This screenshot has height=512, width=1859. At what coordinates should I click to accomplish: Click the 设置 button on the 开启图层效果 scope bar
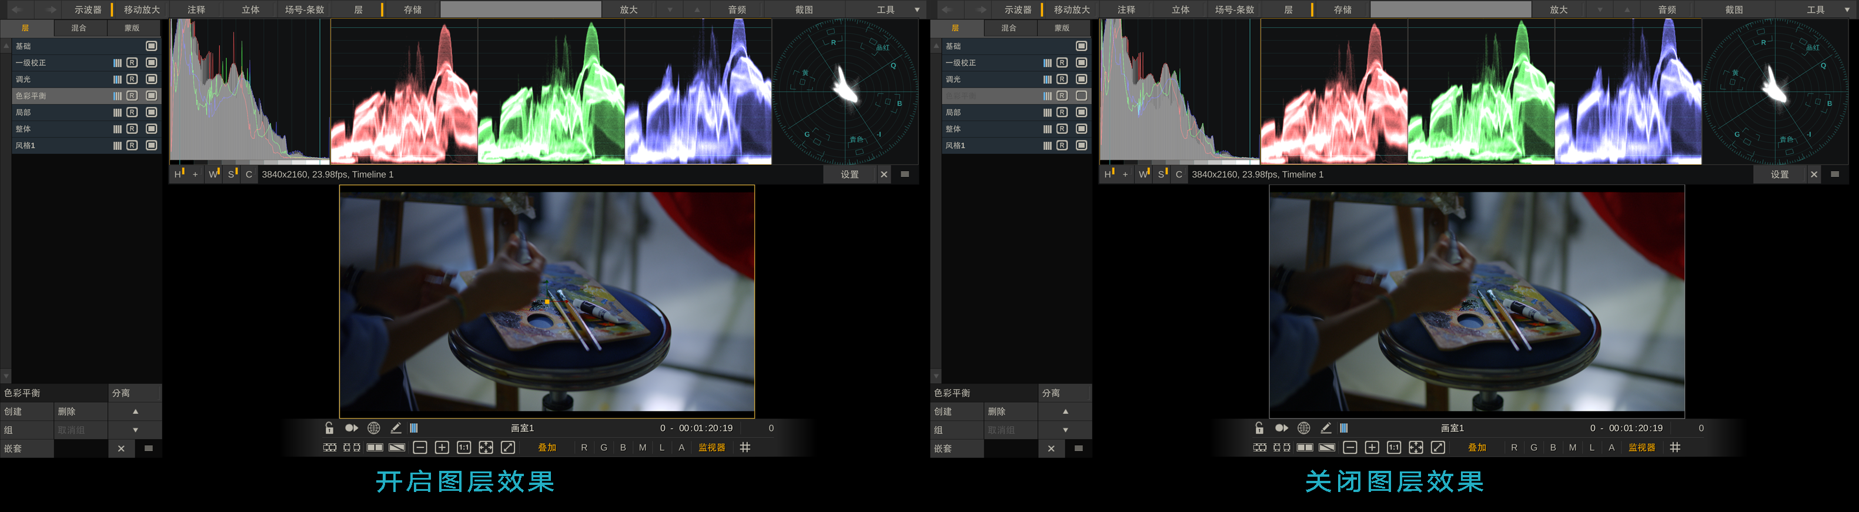pyautogui.click(x=850, y=175)
